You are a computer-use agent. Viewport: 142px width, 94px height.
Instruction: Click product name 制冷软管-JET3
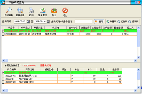pos(26,82)
